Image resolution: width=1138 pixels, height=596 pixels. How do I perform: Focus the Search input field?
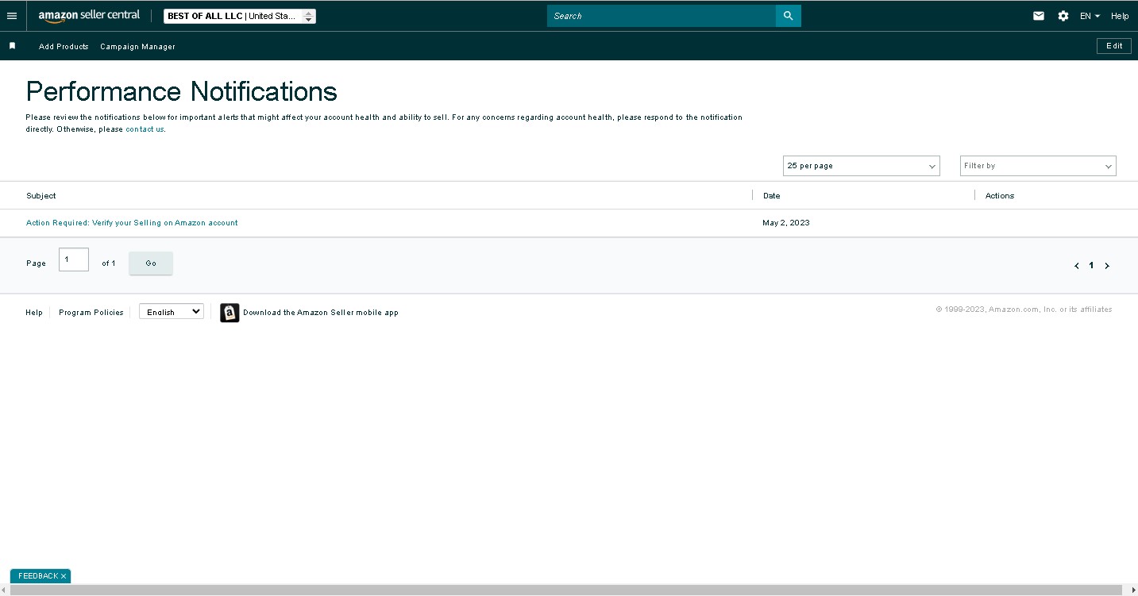point(661,16)
